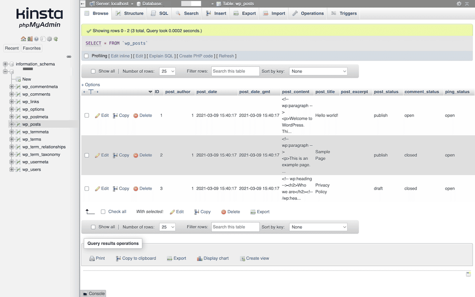
Task: Click Delete for Privacy Policy row
Action: pyautogui.click(x=142, y=188)
